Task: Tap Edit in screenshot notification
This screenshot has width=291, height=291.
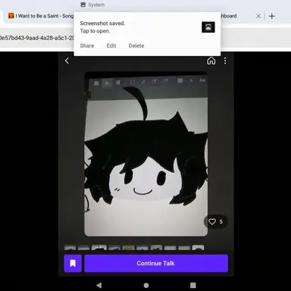Action: 111,45
